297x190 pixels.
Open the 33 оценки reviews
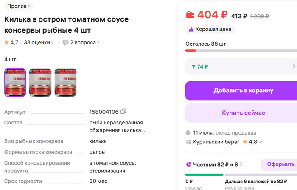click(39, 42)
